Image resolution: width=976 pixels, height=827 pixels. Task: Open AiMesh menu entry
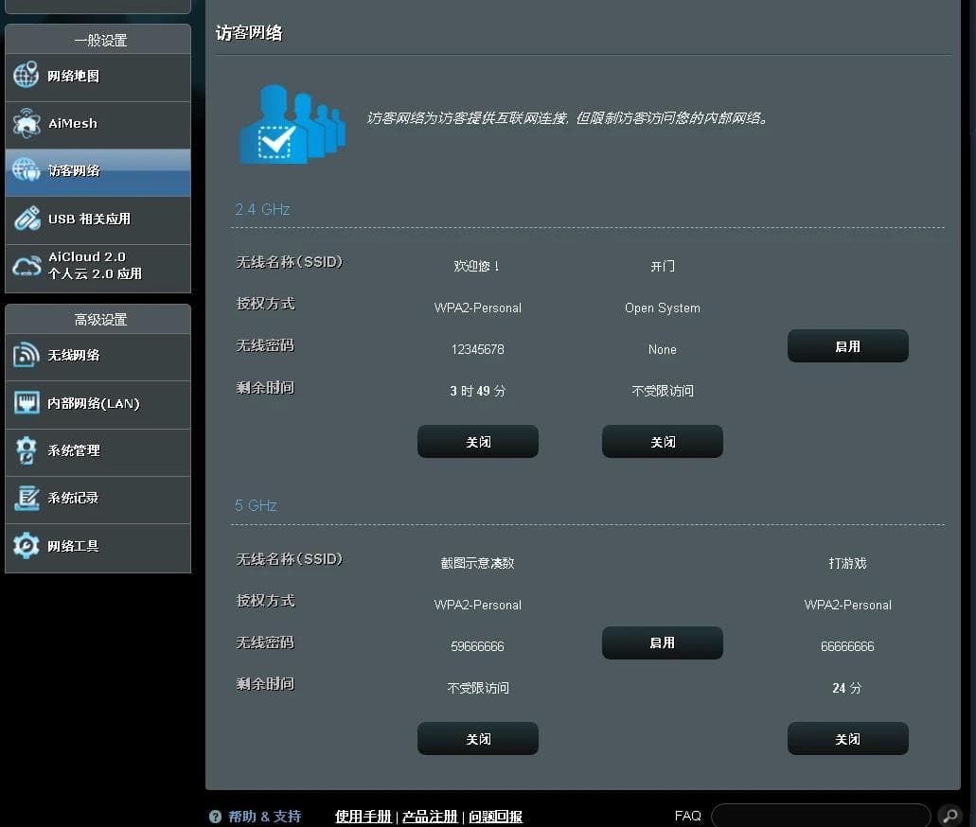coord(98,125)
